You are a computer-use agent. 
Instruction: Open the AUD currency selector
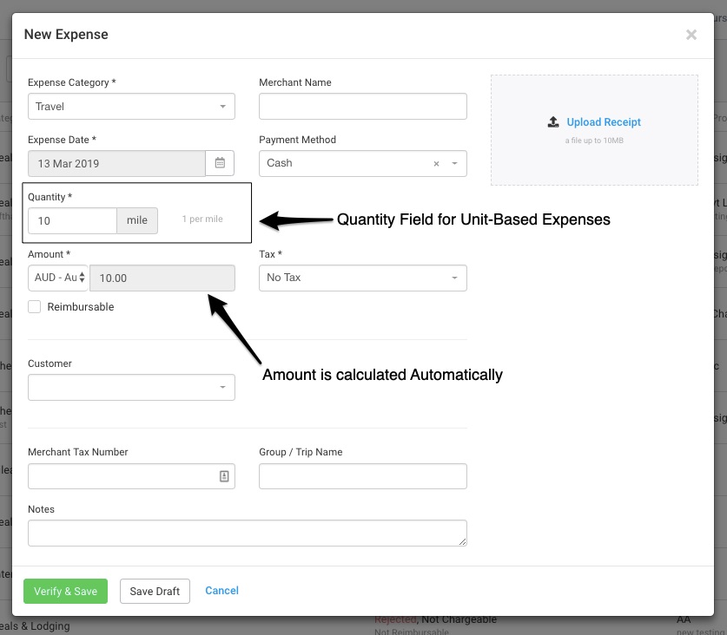point(58,278)
